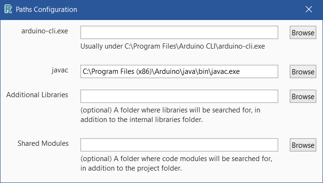Browse for the arduino-cli.exe file
Viewport: 323px width, 183px height.
(x=303, y=32)
